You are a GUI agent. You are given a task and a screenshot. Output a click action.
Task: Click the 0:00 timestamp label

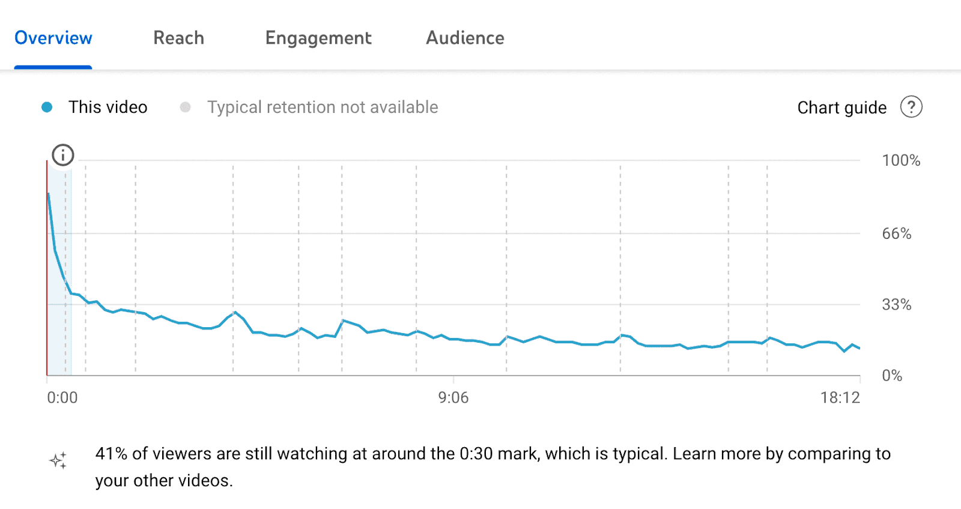[62, 397]
